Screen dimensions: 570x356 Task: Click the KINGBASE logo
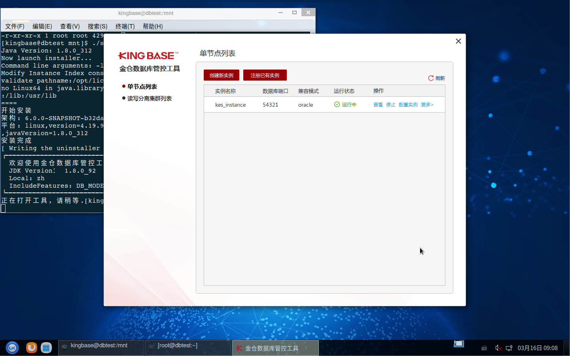[x=148, y=56]
